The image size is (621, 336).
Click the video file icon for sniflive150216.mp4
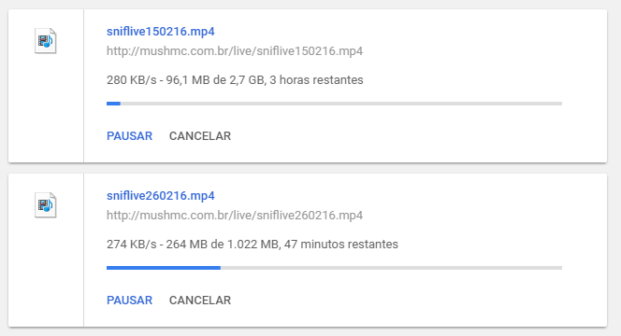(x=45, y=40)
